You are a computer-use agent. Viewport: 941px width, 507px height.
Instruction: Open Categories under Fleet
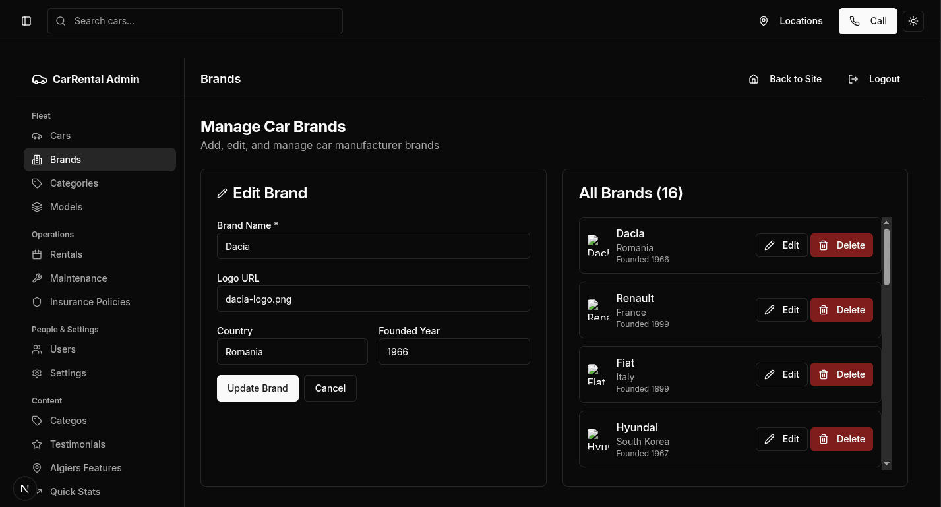[x=100, y=183]
